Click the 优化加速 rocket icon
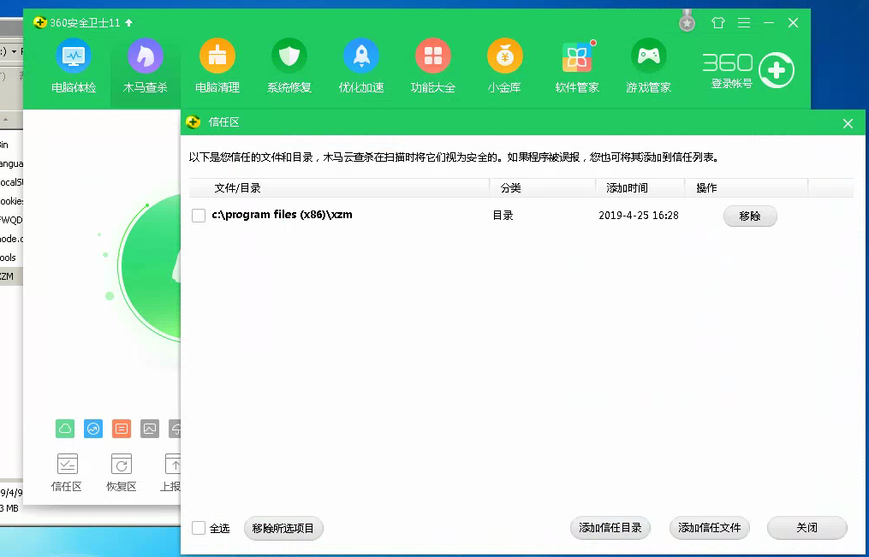869x557 pixels. 361,57
